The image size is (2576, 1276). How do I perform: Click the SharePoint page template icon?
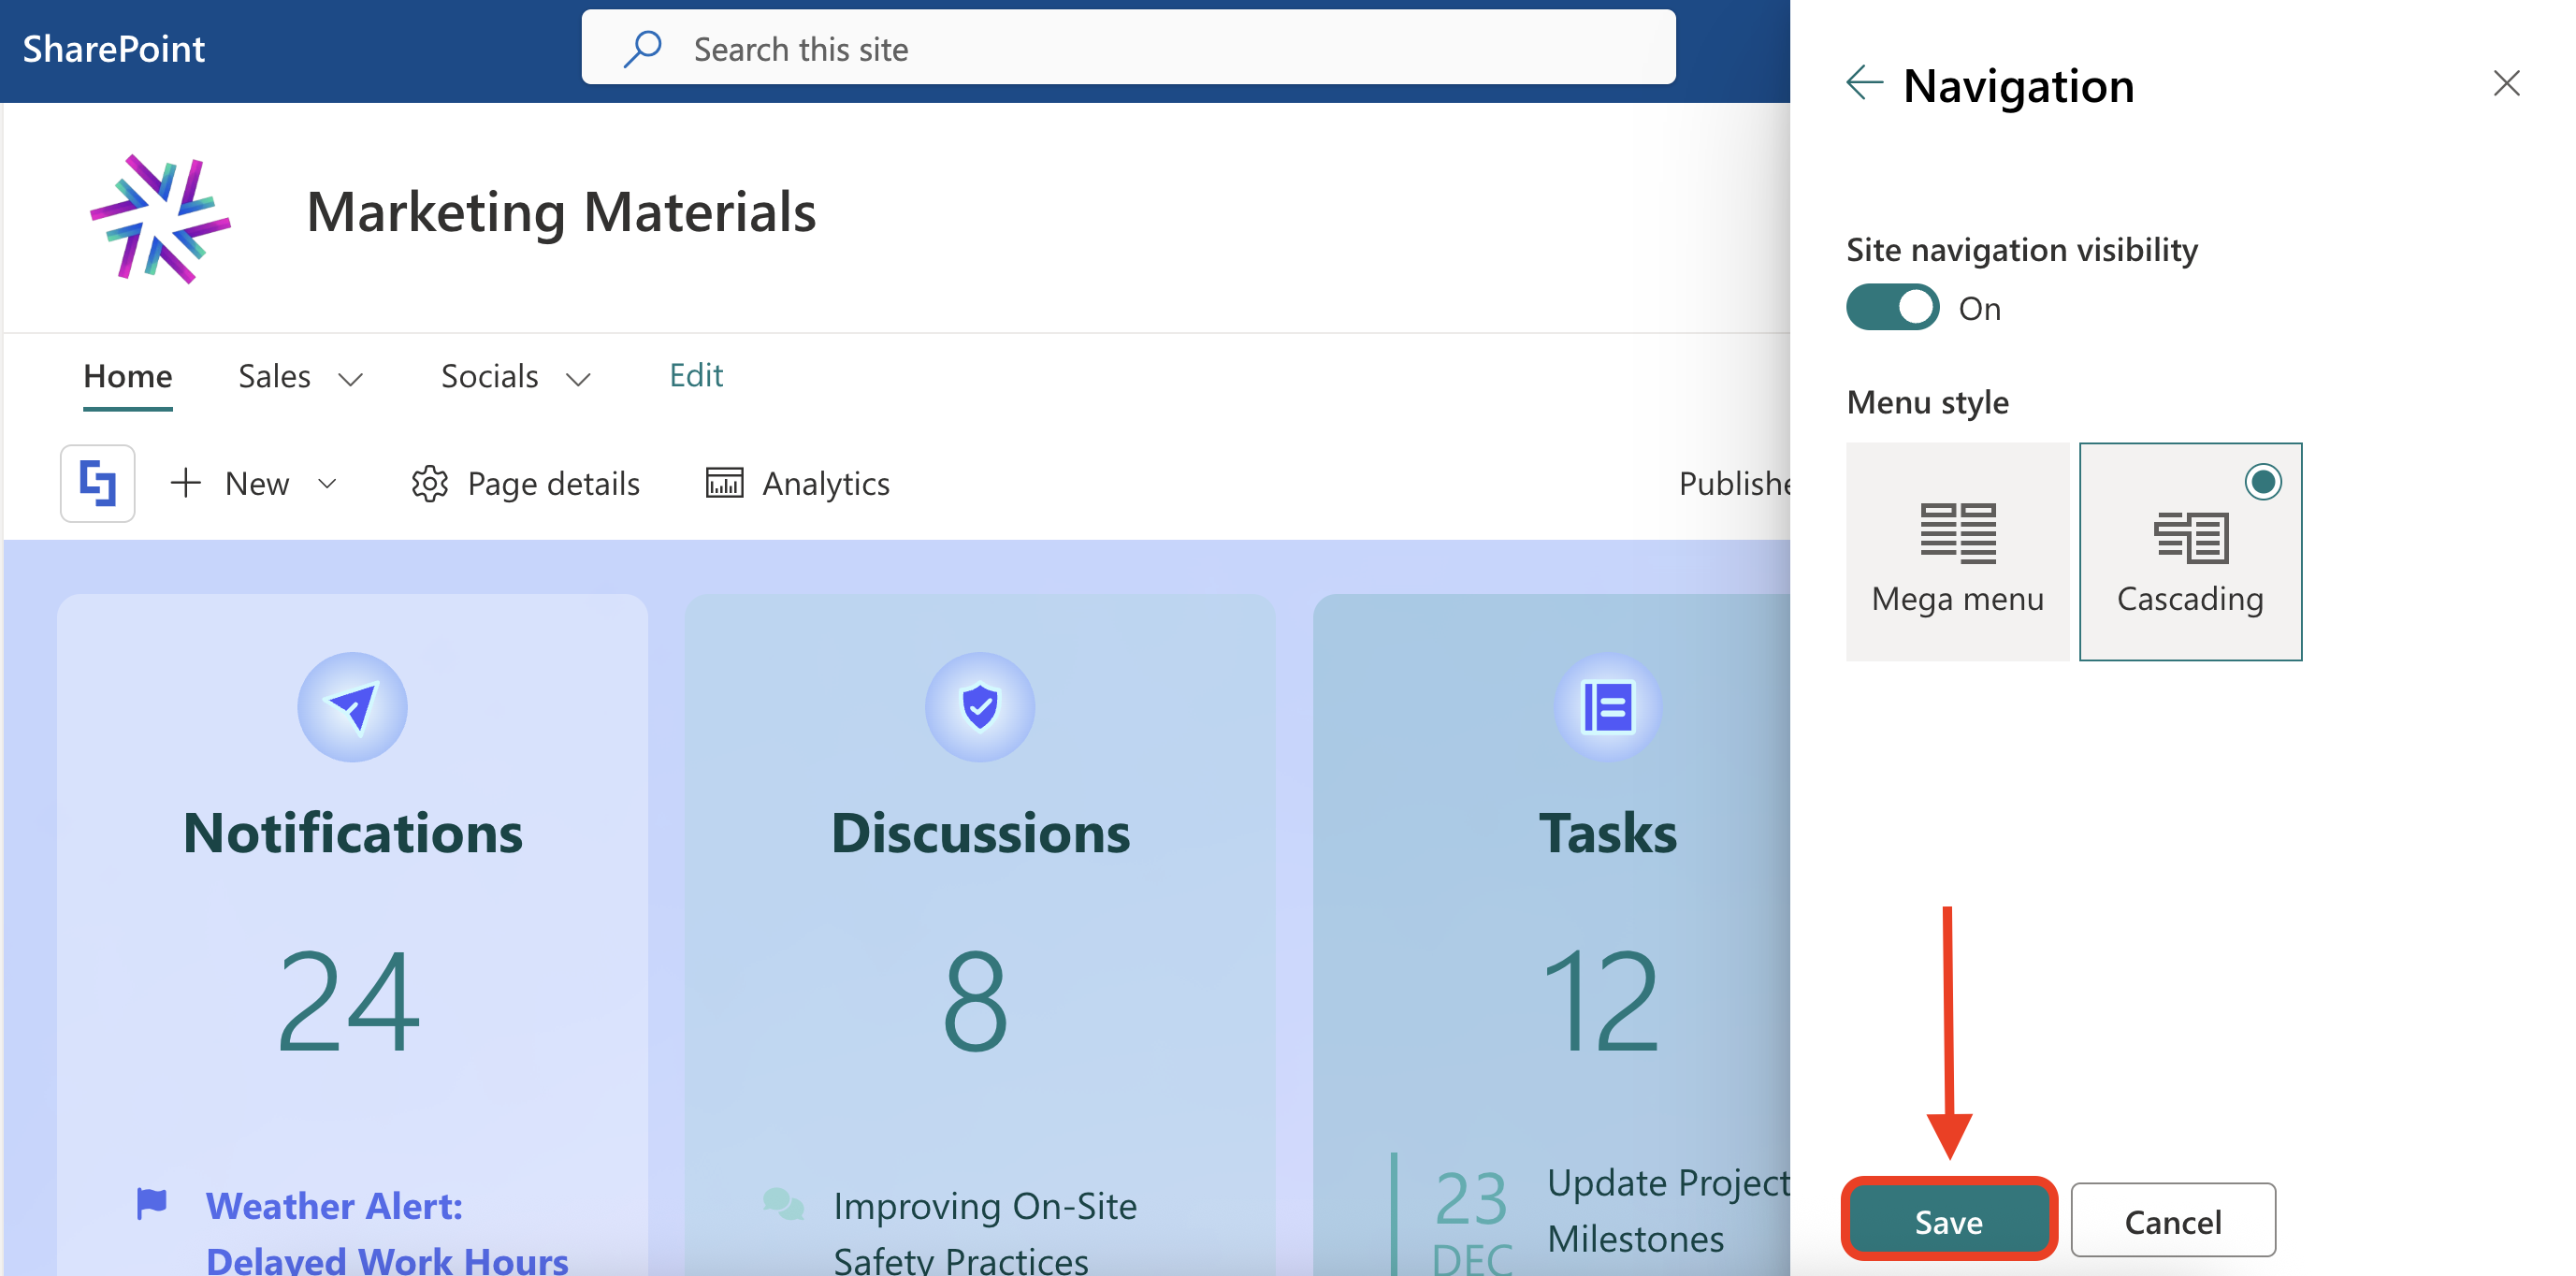pos(98,484)
